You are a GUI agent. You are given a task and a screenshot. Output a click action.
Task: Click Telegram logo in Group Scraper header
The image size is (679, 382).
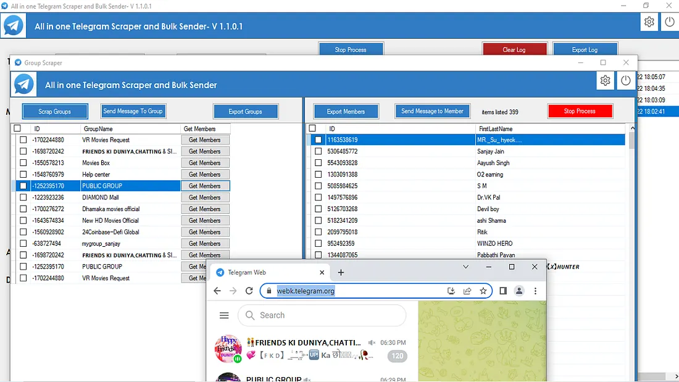coord(24,84)
